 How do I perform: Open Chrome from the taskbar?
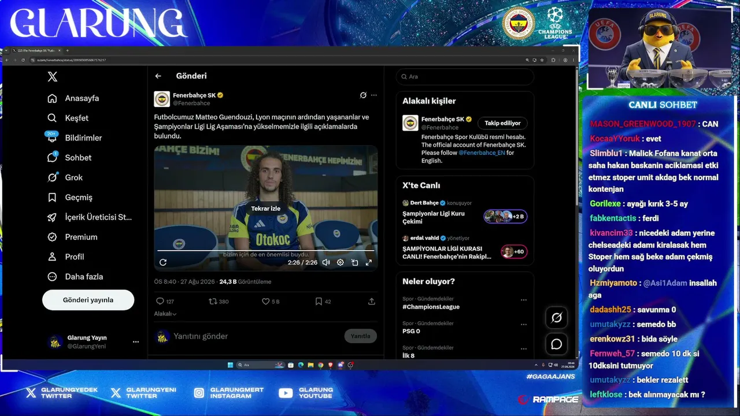[320, 365]
